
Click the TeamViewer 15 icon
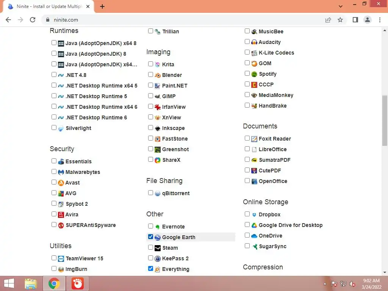(x=61, y=258)
